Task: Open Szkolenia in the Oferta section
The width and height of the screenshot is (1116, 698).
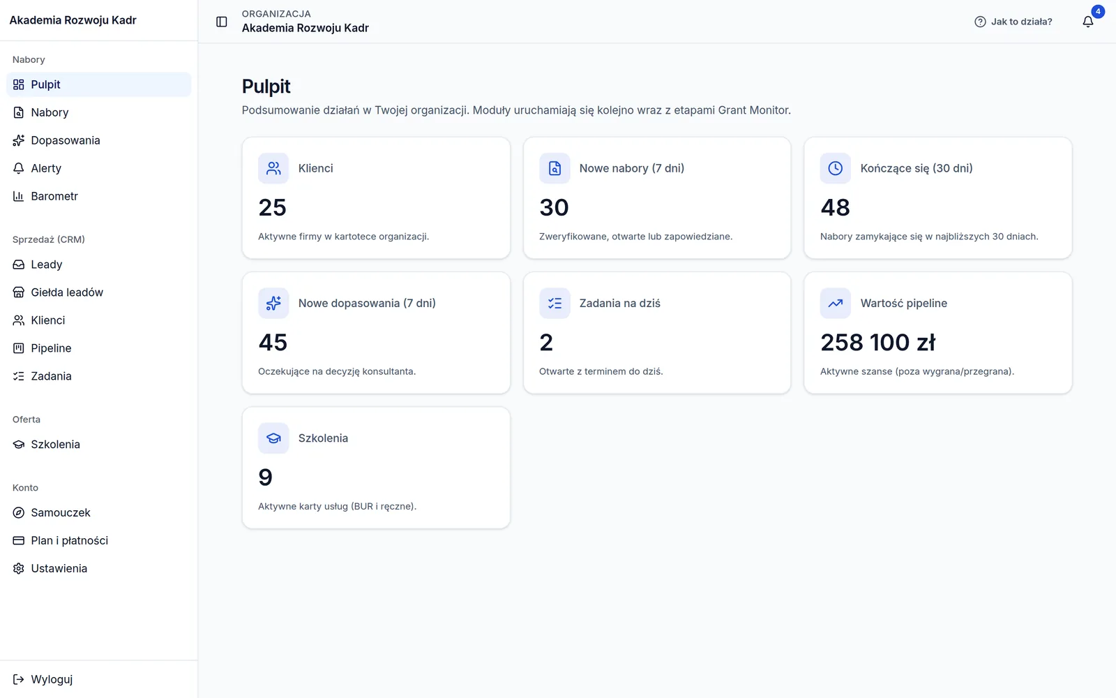Action: pyautogui.click(x=98, y=445)
